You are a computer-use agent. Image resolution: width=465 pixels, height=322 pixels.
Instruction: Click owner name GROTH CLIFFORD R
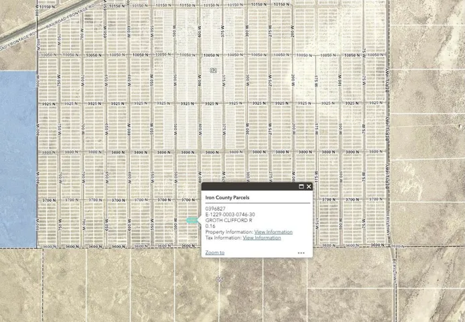click(228, 221)
